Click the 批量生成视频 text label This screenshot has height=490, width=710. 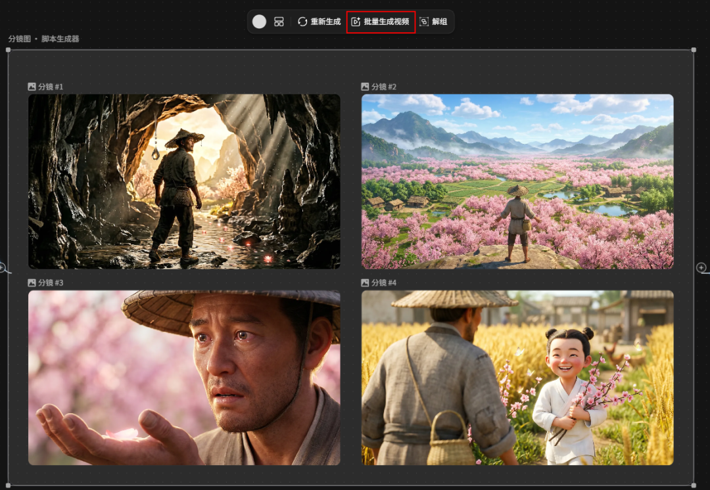click(x=387, y=22)
